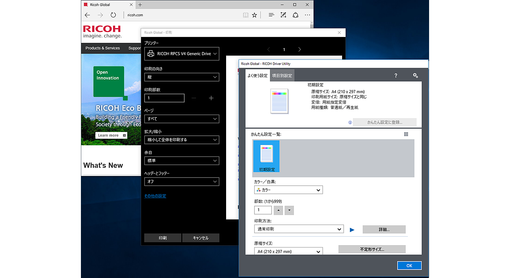Click the 印刷部数 input field
This screenshot has height=278, width=510.
pyautogui.click(x=164, y=98)
